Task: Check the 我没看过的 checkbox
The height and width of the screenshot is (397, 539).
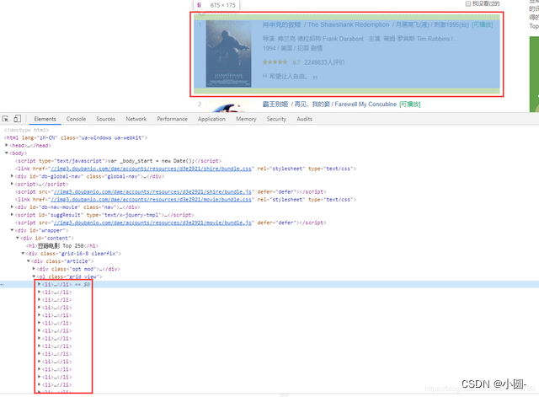Action: pos(468,3)
